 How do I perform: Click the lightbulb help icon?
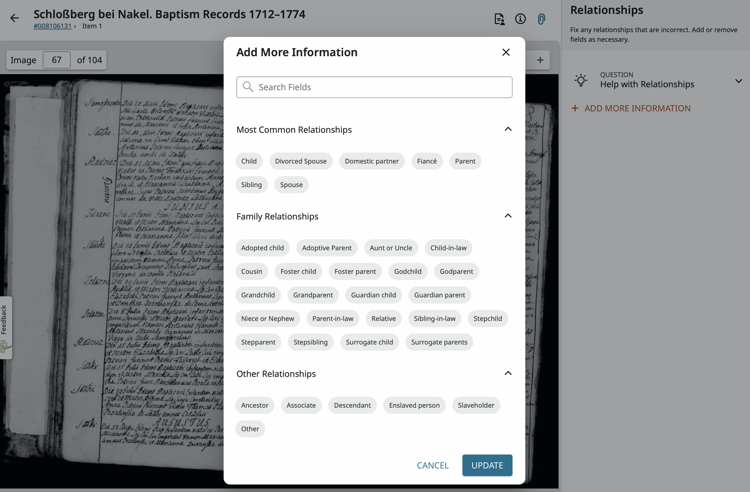pyautogui.click(x=581, y=80)
